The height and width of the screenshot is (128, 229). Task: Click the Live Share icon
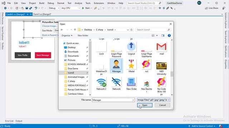pyautogui.click(x=206, y=8)
